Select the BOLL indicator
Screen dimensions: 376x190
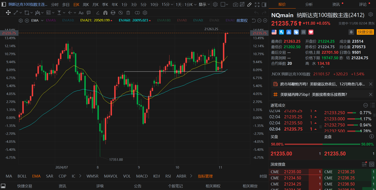click(x=22, y=176)
